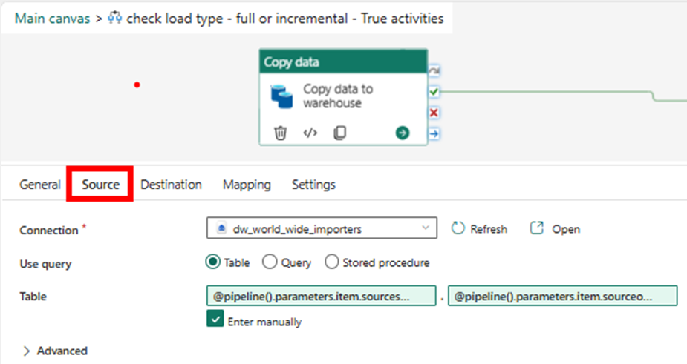Click the 'On skip' output connector
Viewport: 687px width, 364px height.
click(434, 70)
